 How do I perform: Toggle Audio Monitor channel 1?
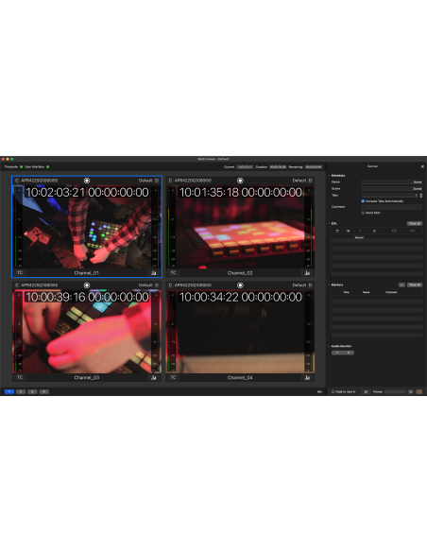tap(337, 353)
